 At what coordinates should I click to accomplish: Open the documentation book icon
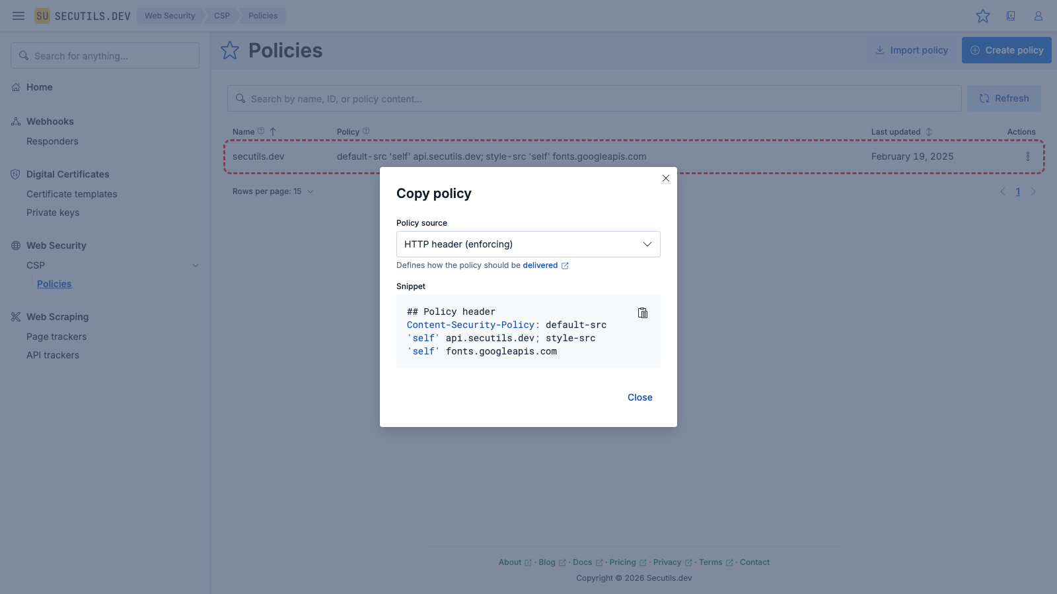point(1010,16)
